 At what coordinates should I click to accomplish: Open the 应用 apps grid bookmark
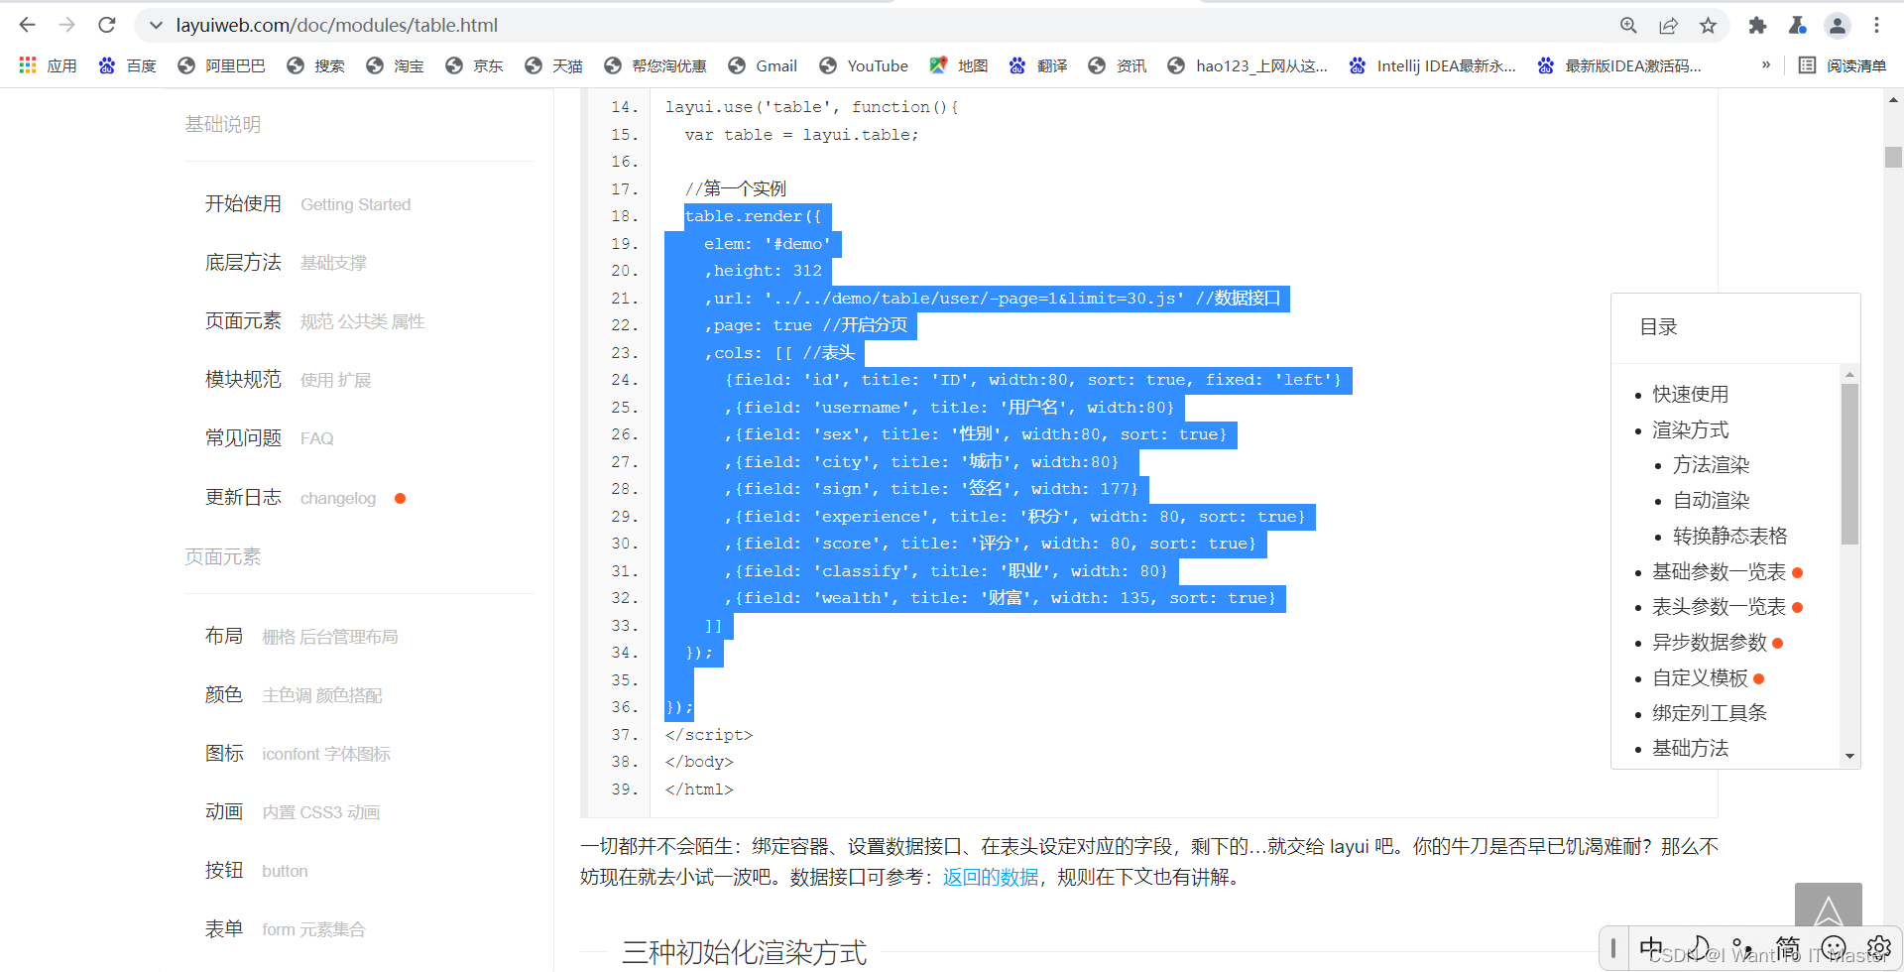[x=48, y=65]
